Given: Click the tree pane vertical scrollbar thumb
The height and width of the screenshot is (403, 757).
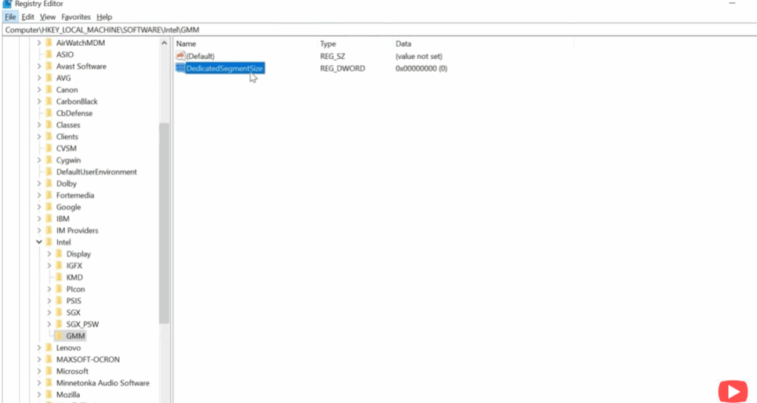Looking at the screenshot, I should [164, 223].
